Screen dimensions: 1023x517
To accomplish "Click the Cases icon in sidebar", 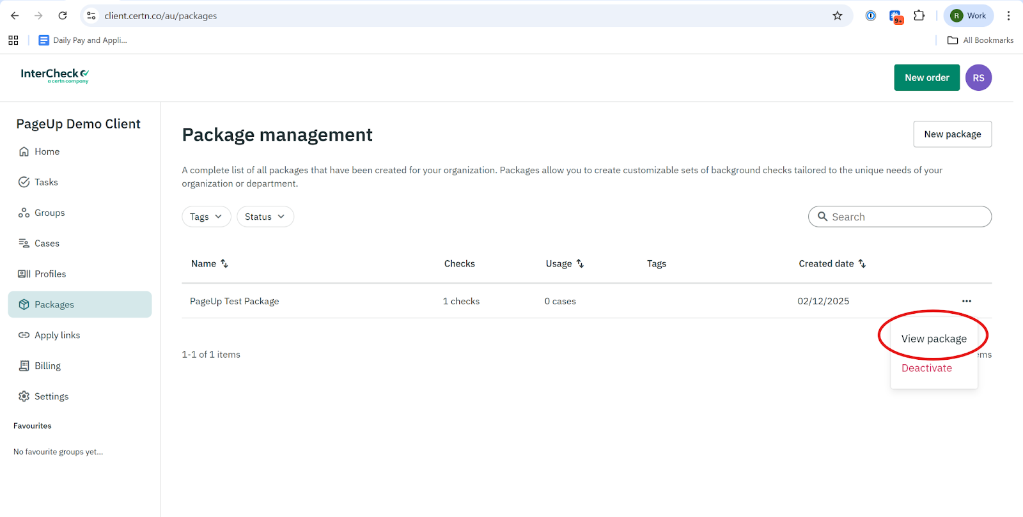I will pyautogui.click(x=24, y=243).
